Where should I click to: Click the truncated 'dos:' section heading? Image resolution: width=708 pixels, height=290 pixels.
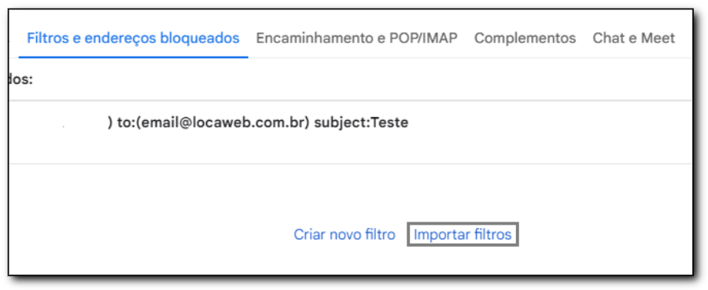click(x=20, y=80)
